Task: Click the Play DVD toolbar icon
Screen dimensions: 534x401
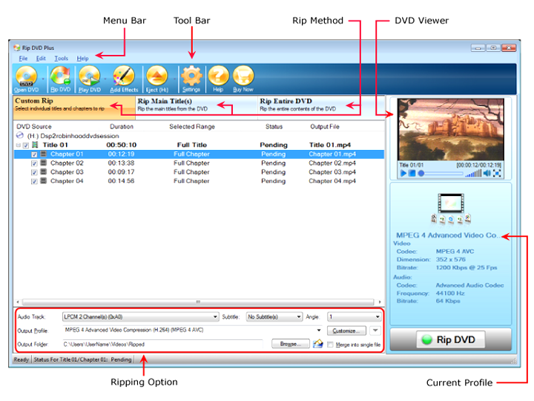Action: coord(90,77)
